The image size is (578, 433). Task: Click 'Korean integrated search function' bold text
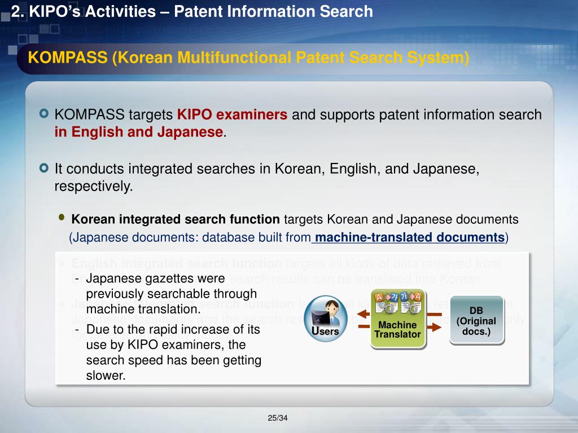[x=176, y=219]
